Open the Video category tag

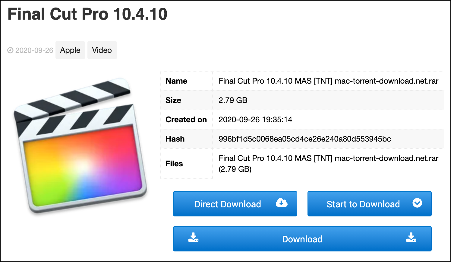coord(102,50)
